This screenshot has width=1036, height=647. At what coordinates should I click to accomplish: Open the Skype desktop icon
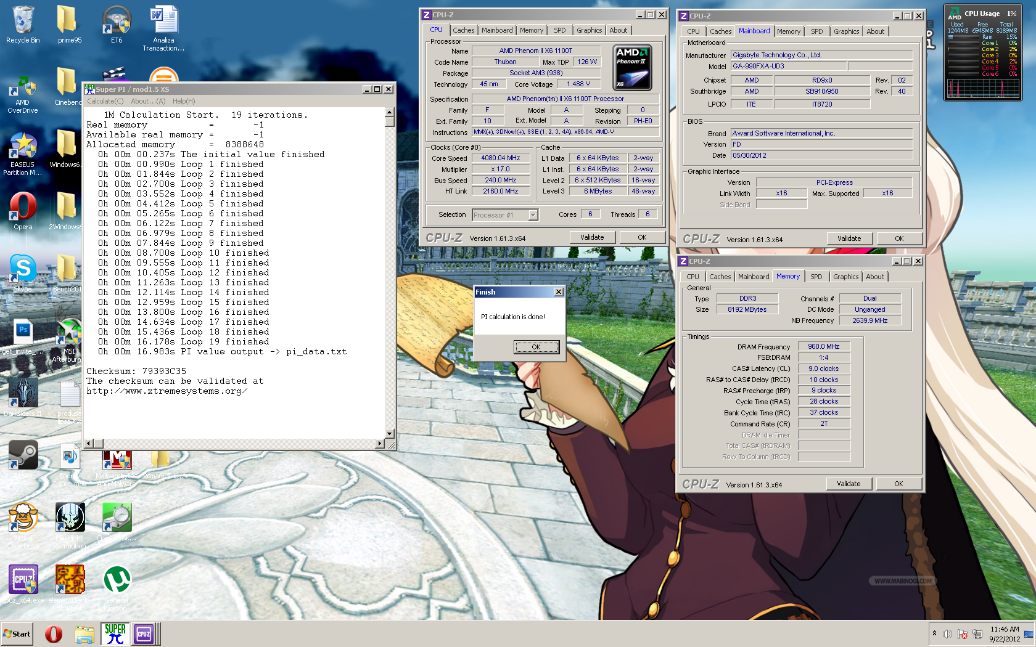click(23, 273)
